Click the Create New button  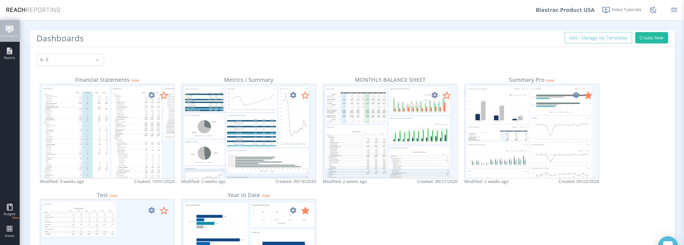click(651, 38)
